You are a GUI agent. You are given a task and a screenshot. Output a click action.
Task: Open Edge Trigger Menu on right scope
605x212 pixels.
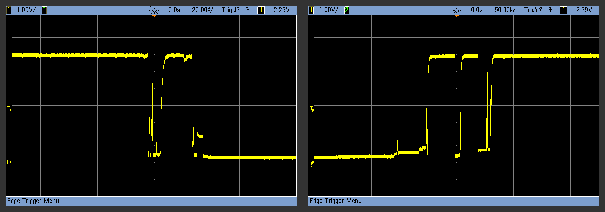pos(336,201)
